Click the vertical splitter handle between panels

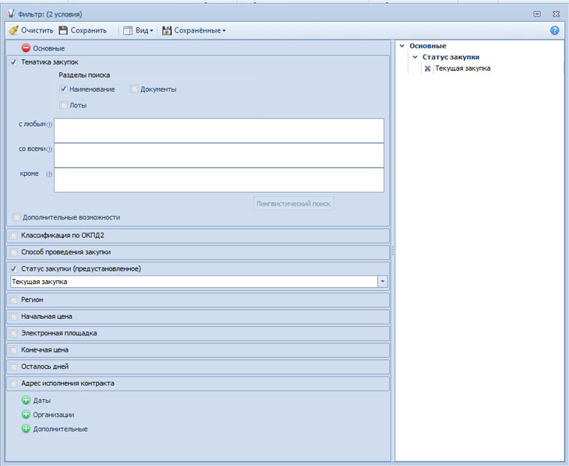(392, 251)
